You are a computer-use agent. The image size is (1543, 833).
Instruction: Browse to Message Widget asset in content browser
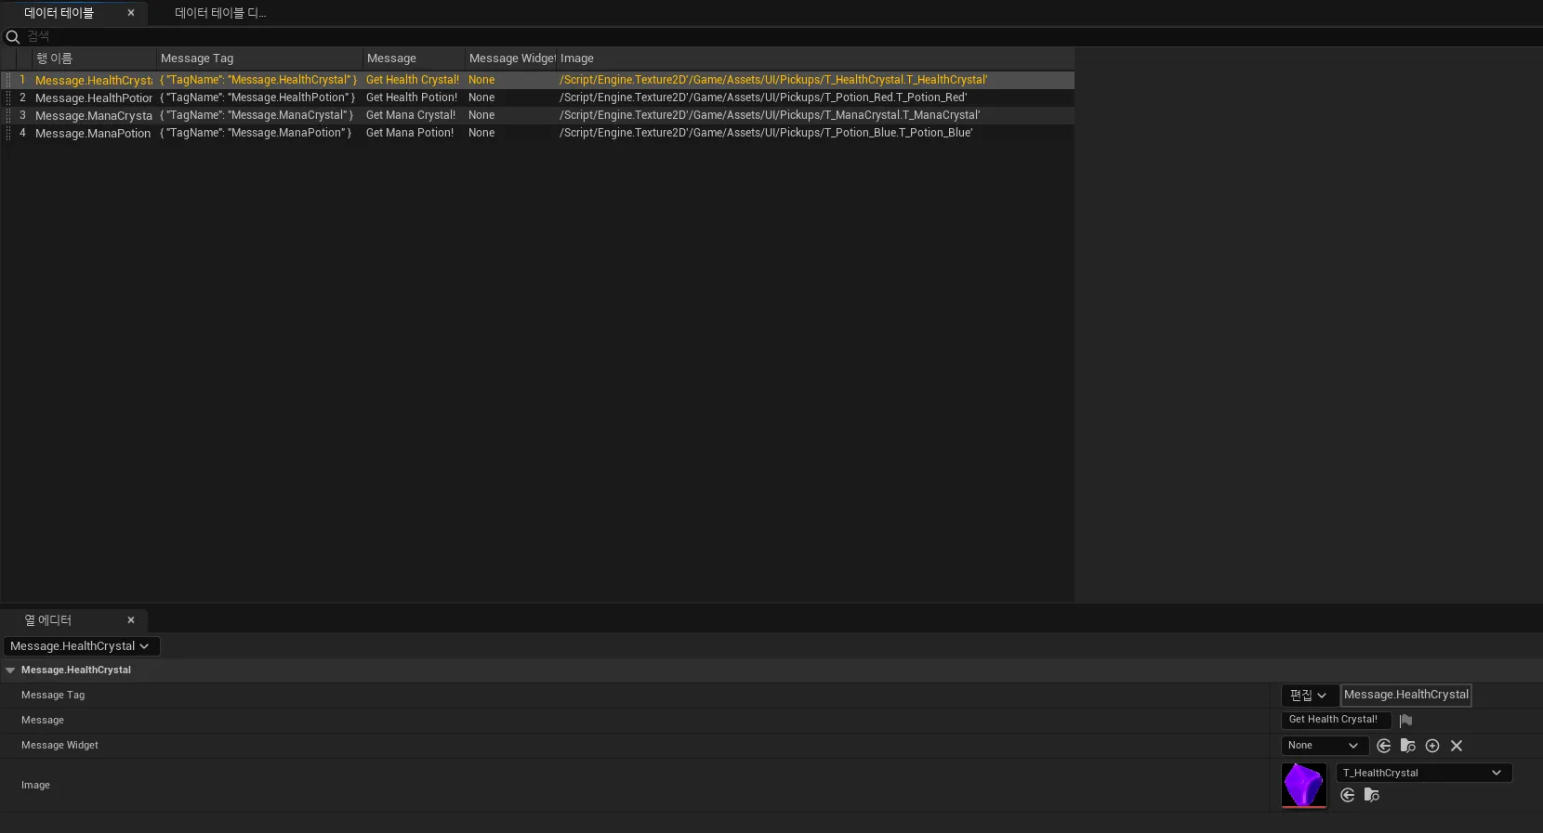click(x=1408, y=746)
